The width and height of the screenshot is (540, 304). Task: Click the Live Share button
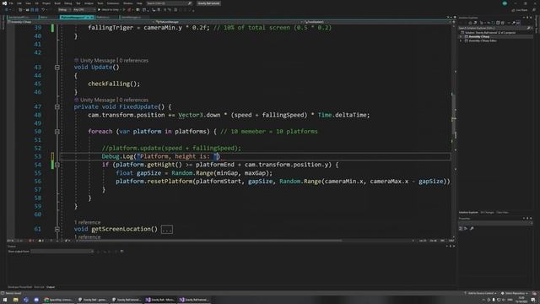coord(520,10)
